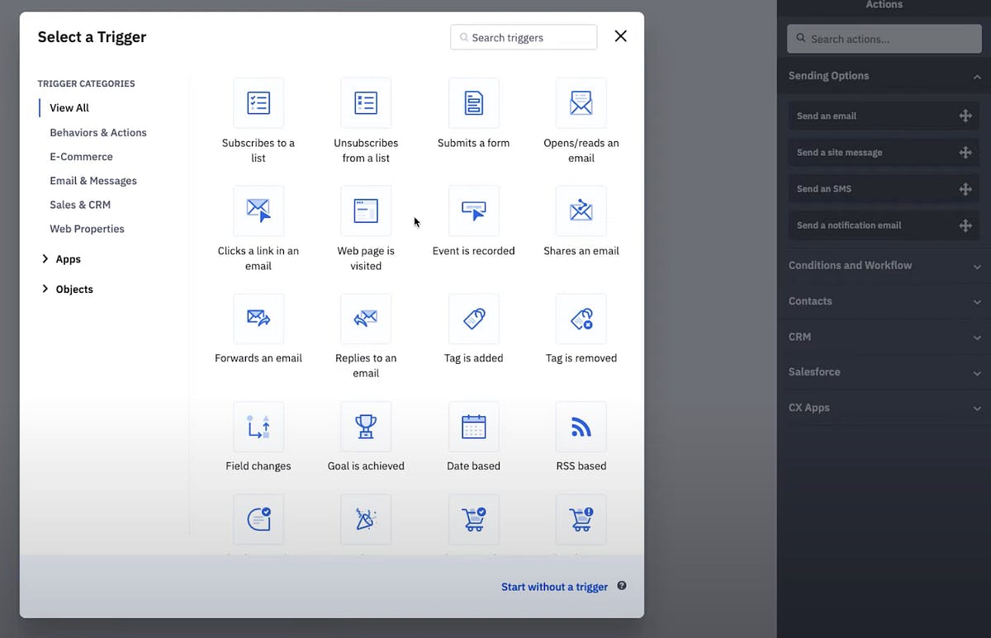
Task: Select the Shares an email trigger icon
Action: 581,210
